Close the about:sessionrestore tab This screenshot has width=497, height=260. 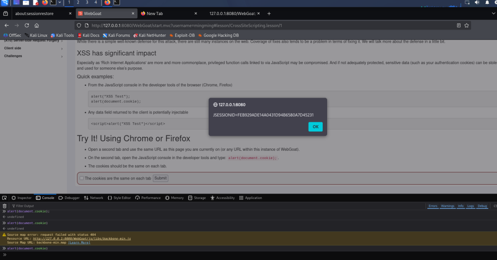point(70,14)
